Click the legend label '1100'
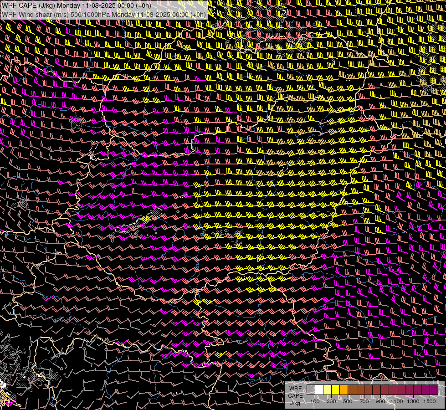446x410 pixels. pyautogui.click(x=397, y=401)
